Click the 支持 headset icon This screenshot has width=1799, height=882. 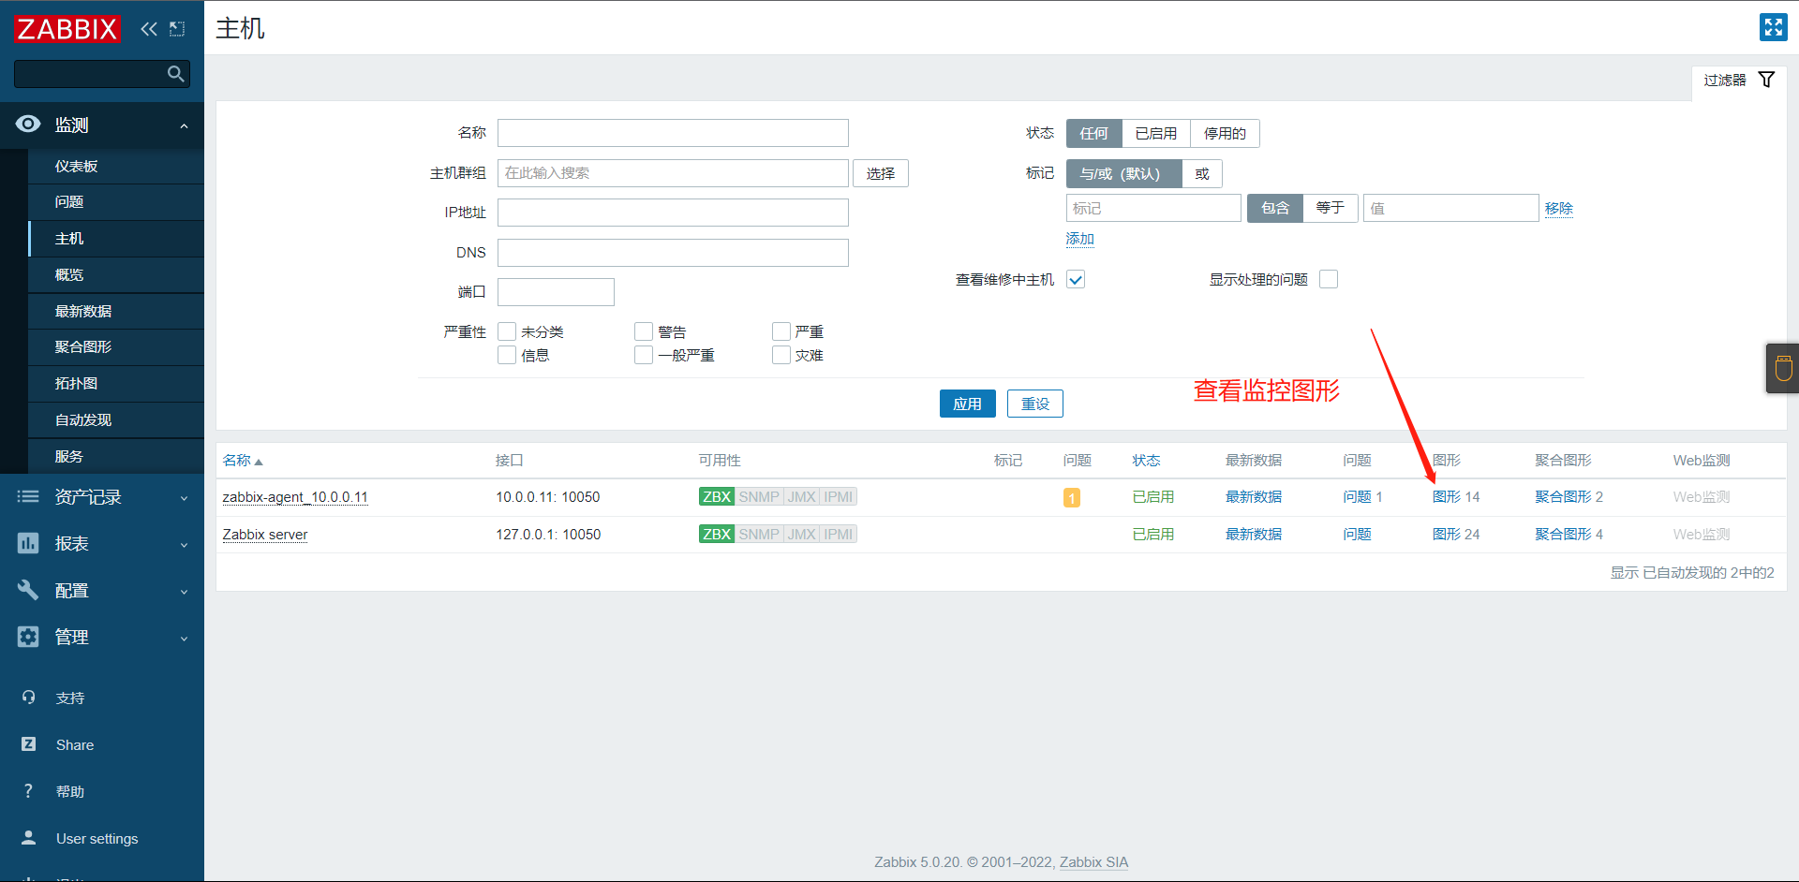tap(28, 698)
